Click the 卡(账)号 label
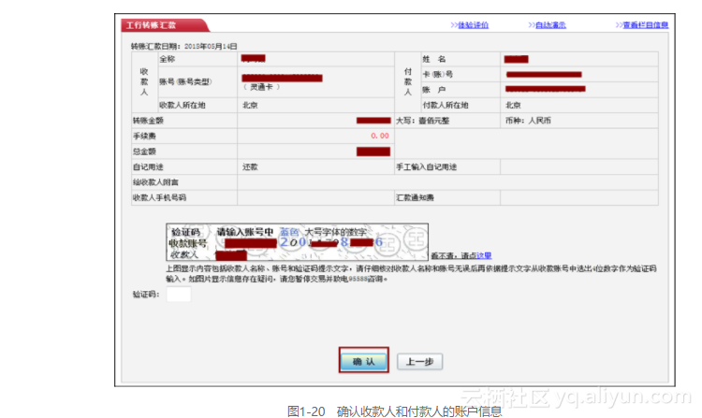 pyautogui.click(x=437, y=74)
